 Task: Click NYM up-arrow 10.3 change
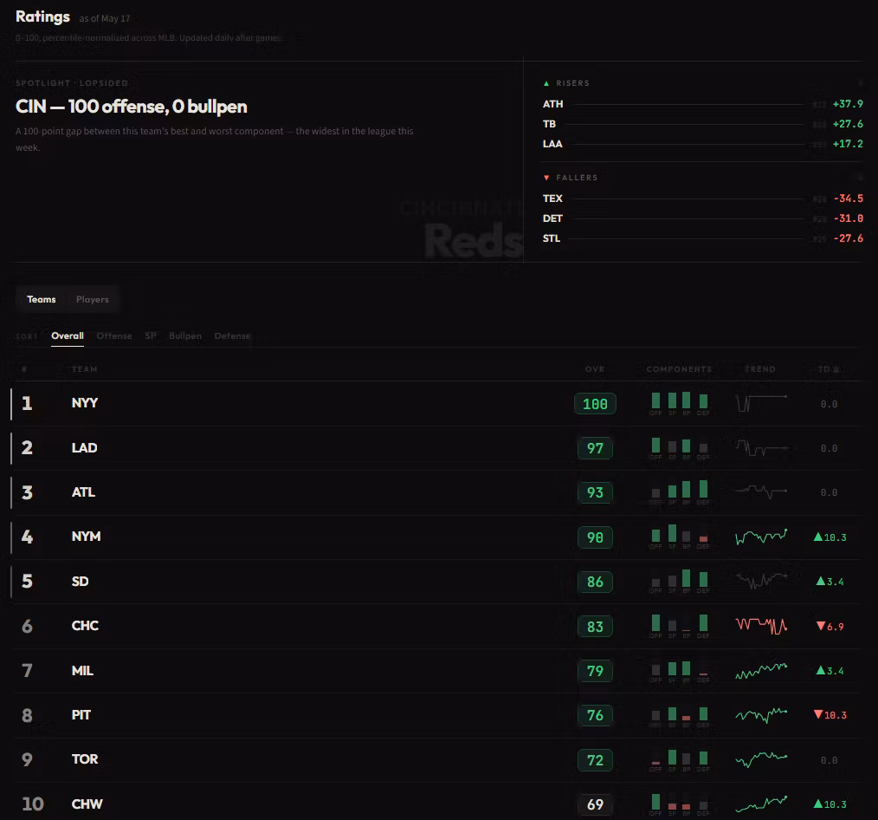(x=830, y=537)
